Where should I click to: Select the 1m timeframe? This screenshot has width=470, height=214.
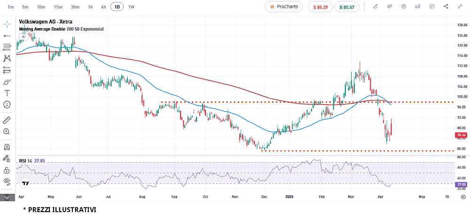click(10, 7)
